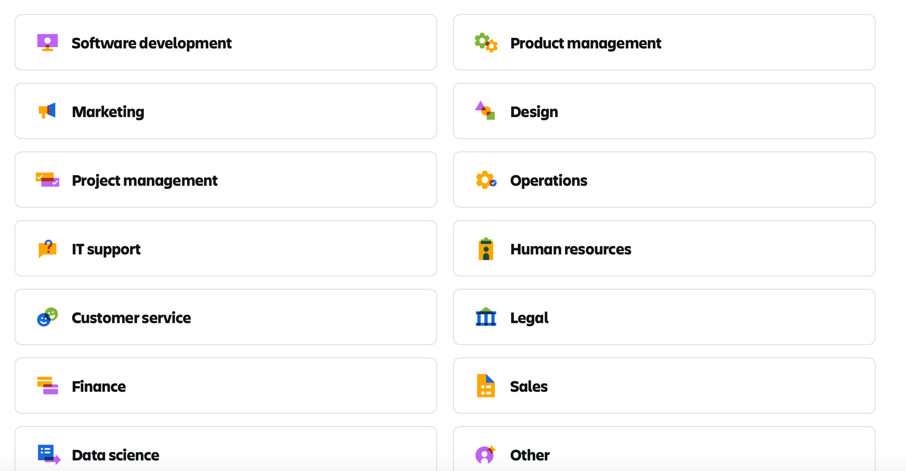Click the Human resources badge icon
This screenshot has width=906, height=471.
486,249
